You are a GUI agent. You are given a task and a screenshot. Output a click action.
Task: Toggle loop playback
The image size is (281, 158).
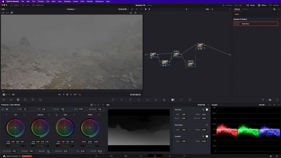80,95
